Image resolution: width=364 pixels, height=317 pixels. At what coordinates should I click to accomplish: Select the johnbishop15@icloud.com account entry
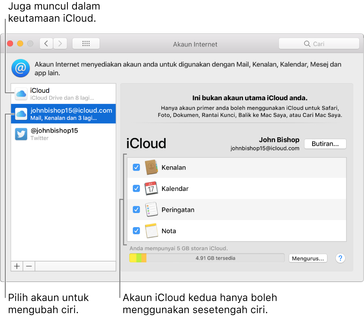tap(63, 113)
